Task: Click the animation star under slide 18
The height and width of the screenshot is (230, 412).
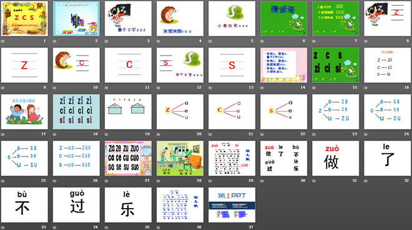Action: (x=55, y=134)
